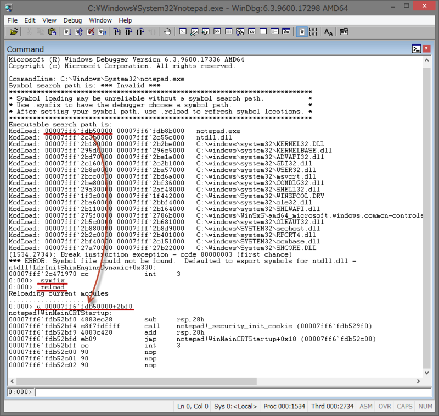
Task: Click the Command panel's prompt-shaped menu icon
Action: click(x=417, y=49)
